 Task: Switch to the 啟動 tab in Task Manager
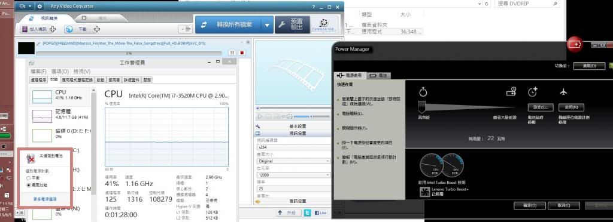[x=101, y=80]
